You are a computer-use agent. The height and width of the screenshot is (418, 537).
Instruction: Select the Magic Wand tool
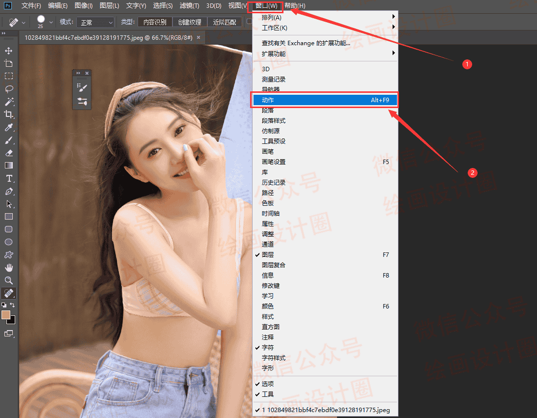(8, 102)
